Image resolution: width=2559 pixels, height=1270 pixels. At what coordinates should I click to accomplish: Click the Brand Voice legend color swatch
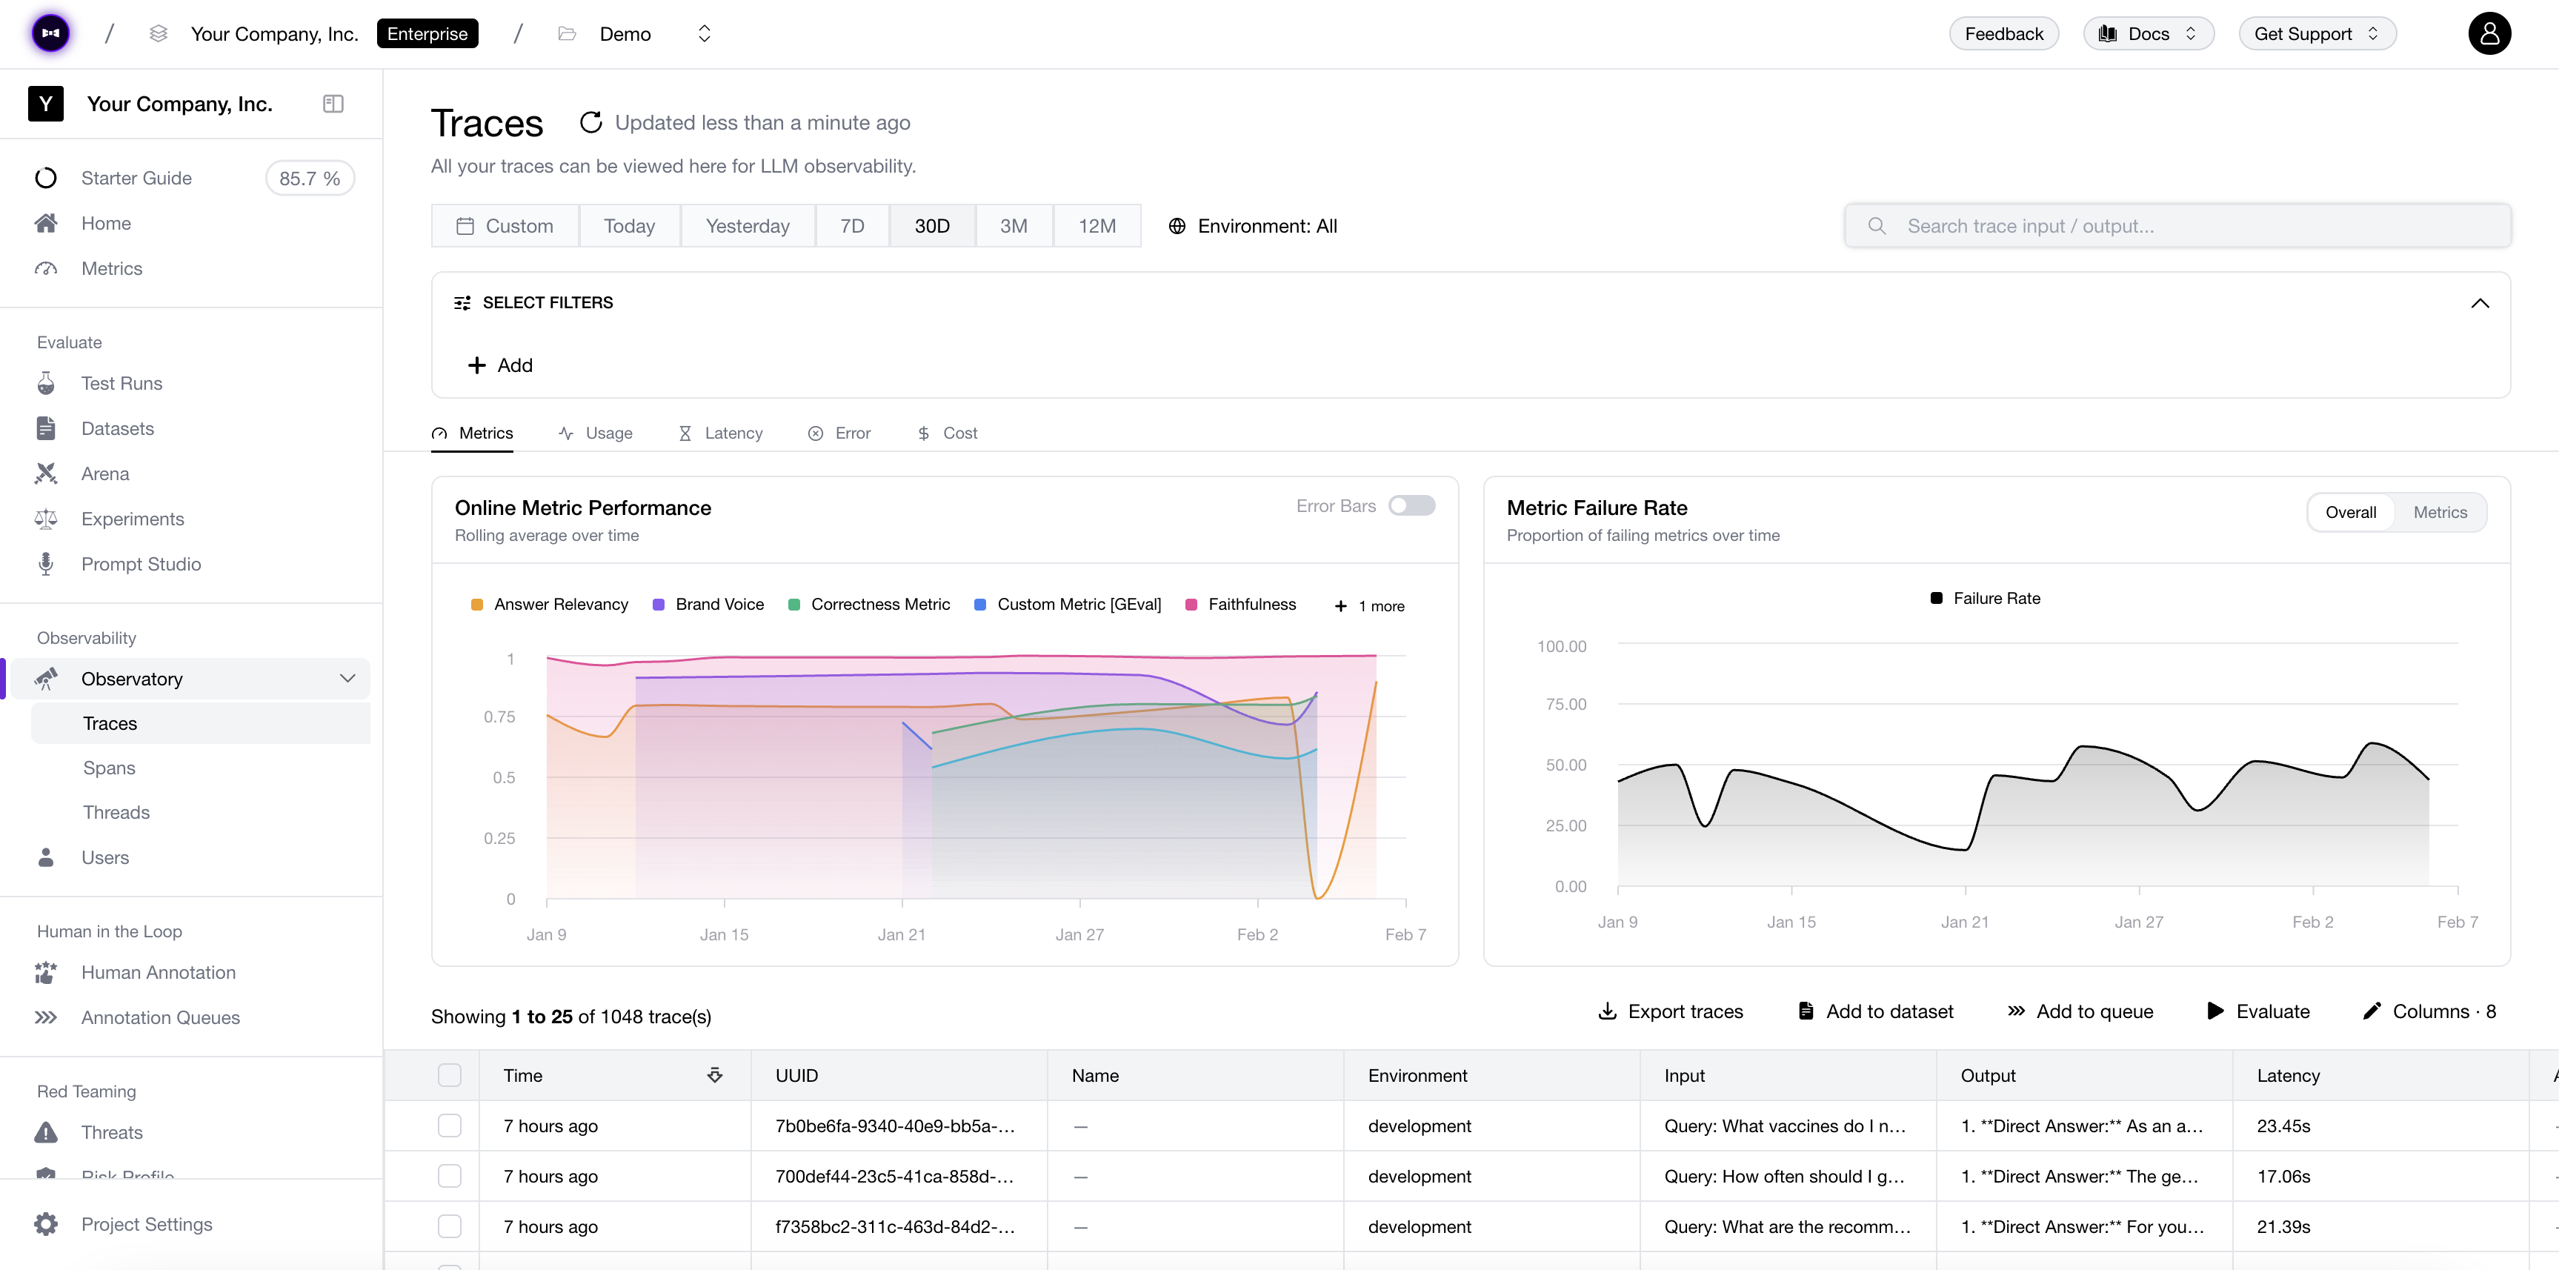pos(659,605)
